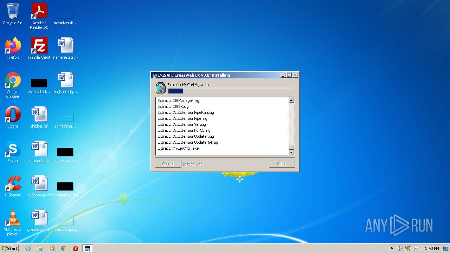
Task: Select the childtel.rtf document
Action: click(x=39, y=118)
